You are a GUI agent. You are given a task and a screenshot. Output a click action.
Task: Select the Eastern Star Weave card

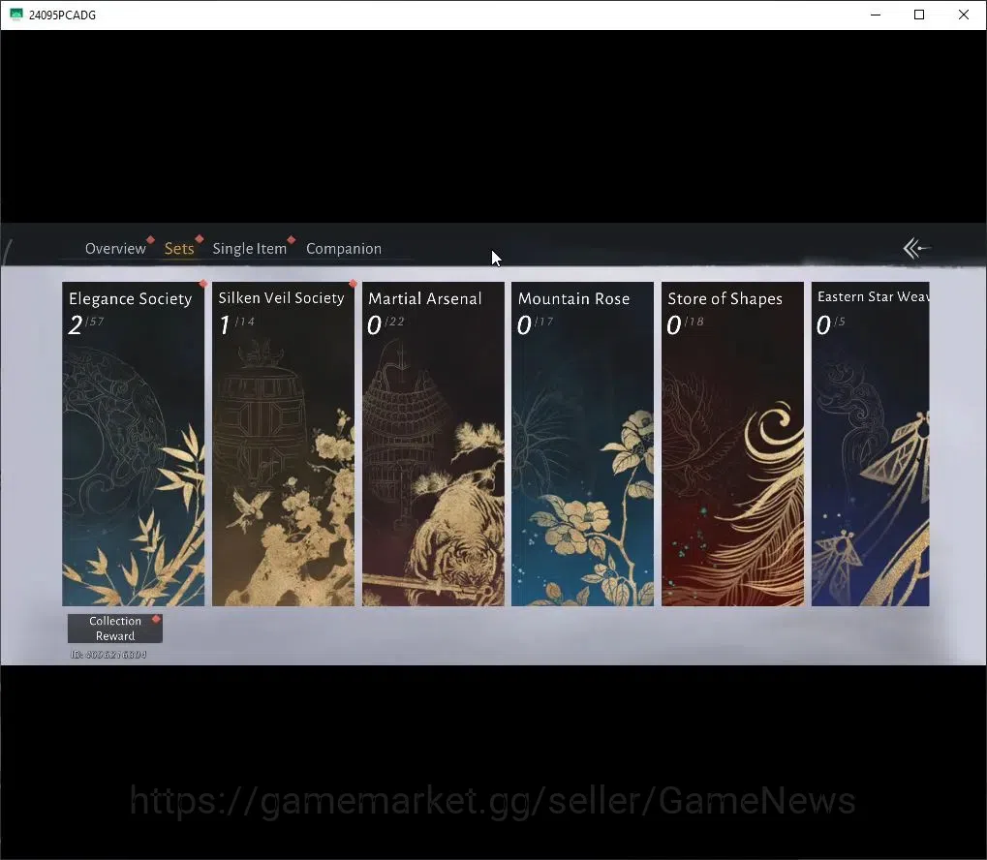870,444
